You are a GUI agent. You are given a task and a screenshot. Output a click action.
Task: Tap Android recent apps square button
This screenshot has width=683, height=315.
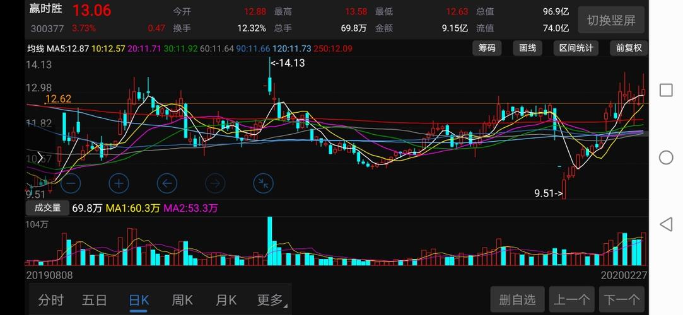(x=666, y=91)
